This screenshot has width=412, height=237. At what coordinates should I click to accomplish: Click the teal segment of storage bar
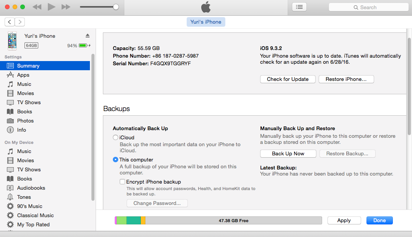(x=134, y=221)
